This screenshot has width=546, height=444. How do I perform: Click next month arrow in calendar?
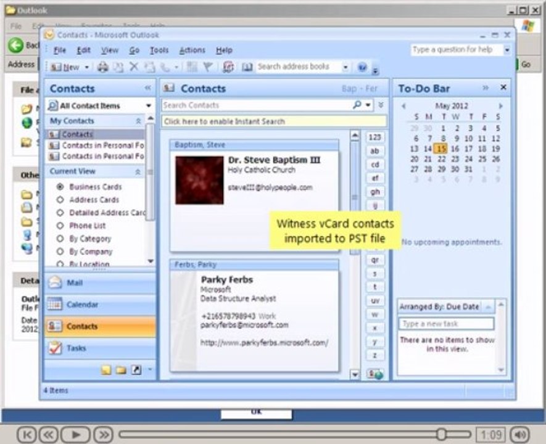click(500, 105)
